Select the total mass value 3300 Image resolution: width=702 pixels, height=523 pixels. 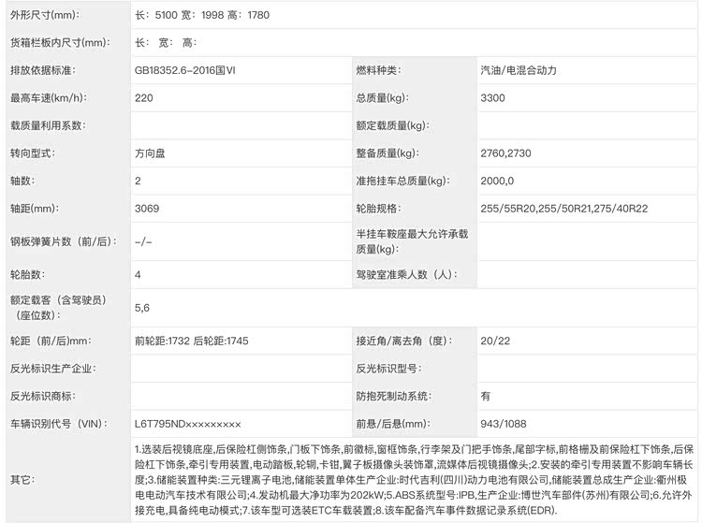pos(493,97)
